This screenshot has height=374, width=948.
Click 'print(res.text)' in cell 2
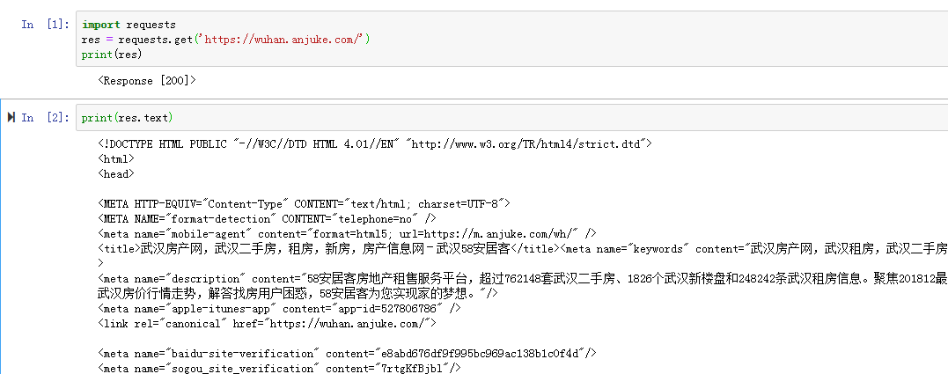[127, 117]
